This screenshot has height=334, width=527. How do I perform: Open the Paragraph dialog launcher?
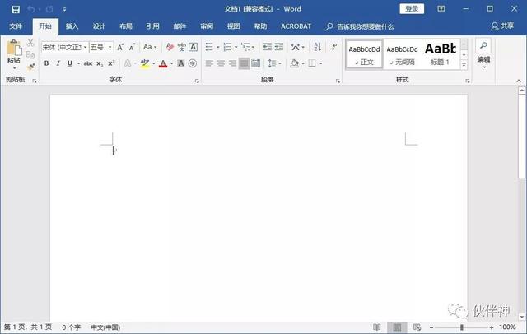click(338, 81)
